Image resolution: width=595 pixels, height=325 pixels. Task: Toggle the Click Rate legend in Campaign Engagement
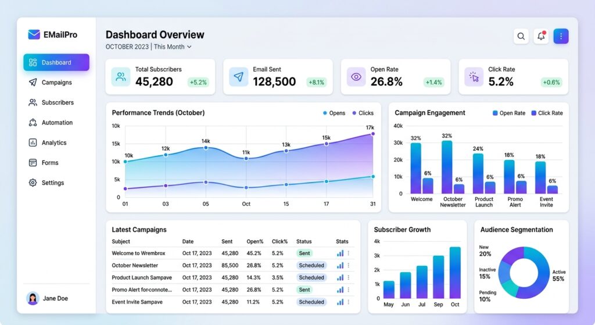(x=547, y=113)
